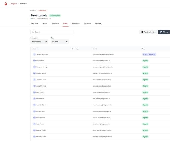The image size is (170, 141).
Task: Click the KJ avatar for Jonathan Klein
Action: click(35, 80)
